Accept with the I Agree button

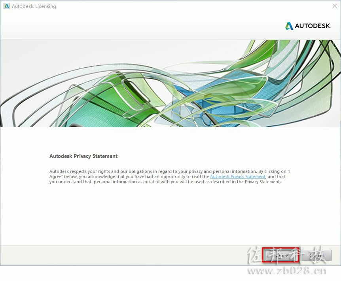click(280, 255)
